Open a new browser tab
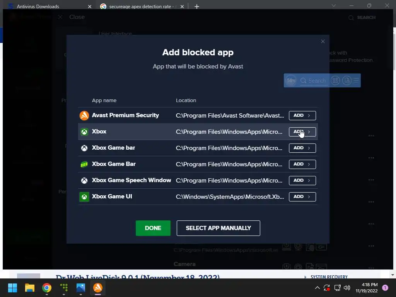This screenshot has height=297, width=396. coord(197,7)
